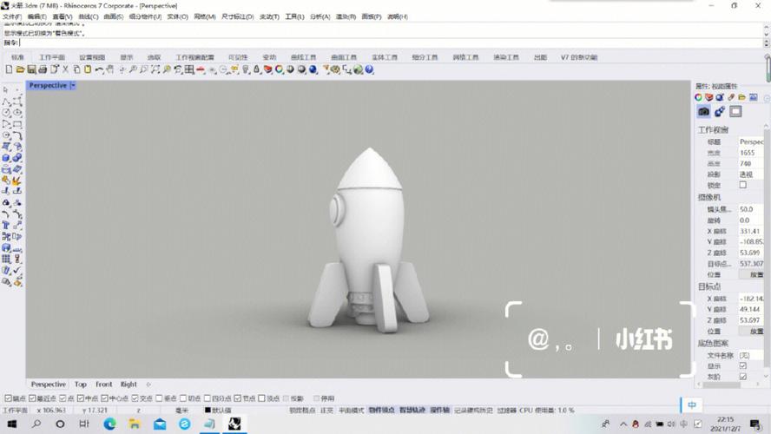This screenshot has width=771, height=434.
Task: Select the Pan hand tool icon
Action: pyautogui.click(x=110, y=69)
